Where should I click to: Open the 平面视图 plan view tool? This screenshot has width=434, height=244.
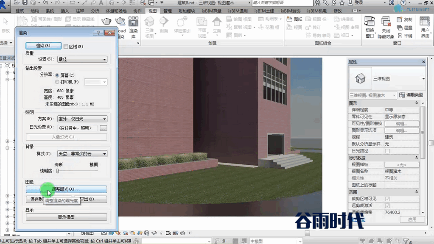coord(202,27)
